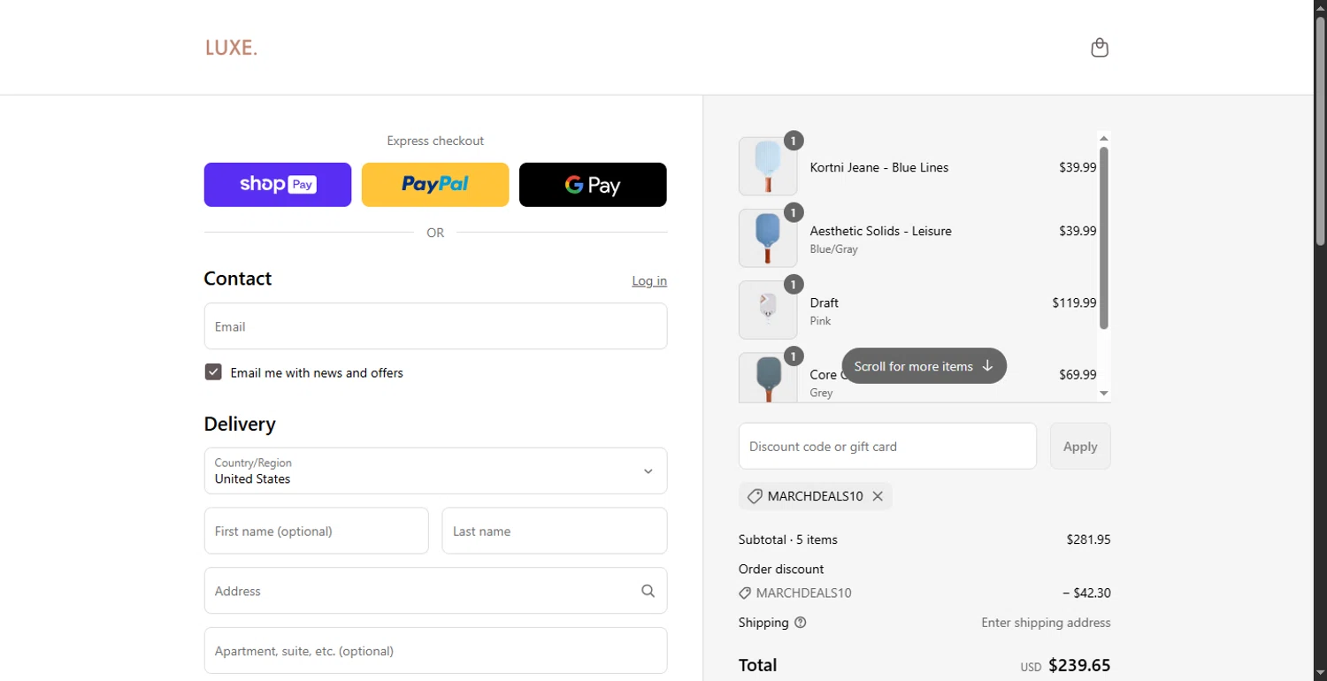Remove MARCHDEALS10 discount with X icon

pos(878,496)
